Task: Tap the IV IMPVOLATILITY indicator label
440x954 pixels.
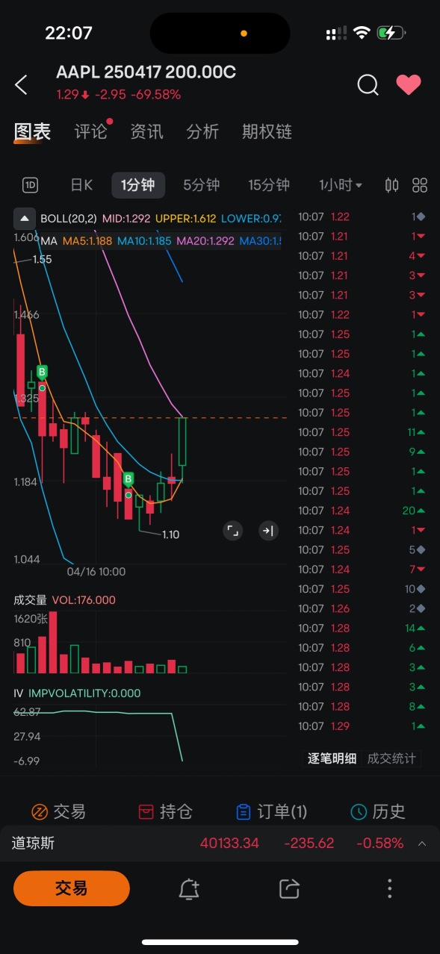Action: [77, 693]
